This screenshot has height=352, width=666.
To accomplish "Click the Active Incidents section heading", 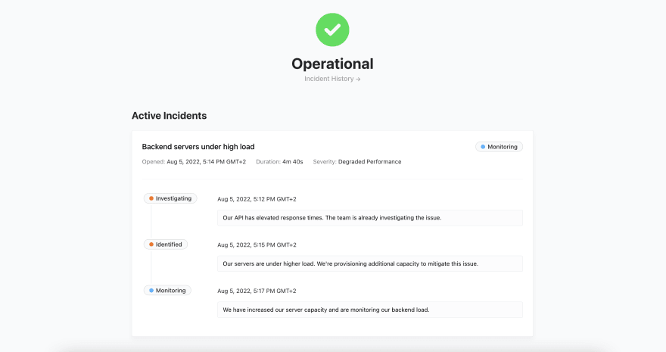I will pyautogui.click(x=169, y=116).
